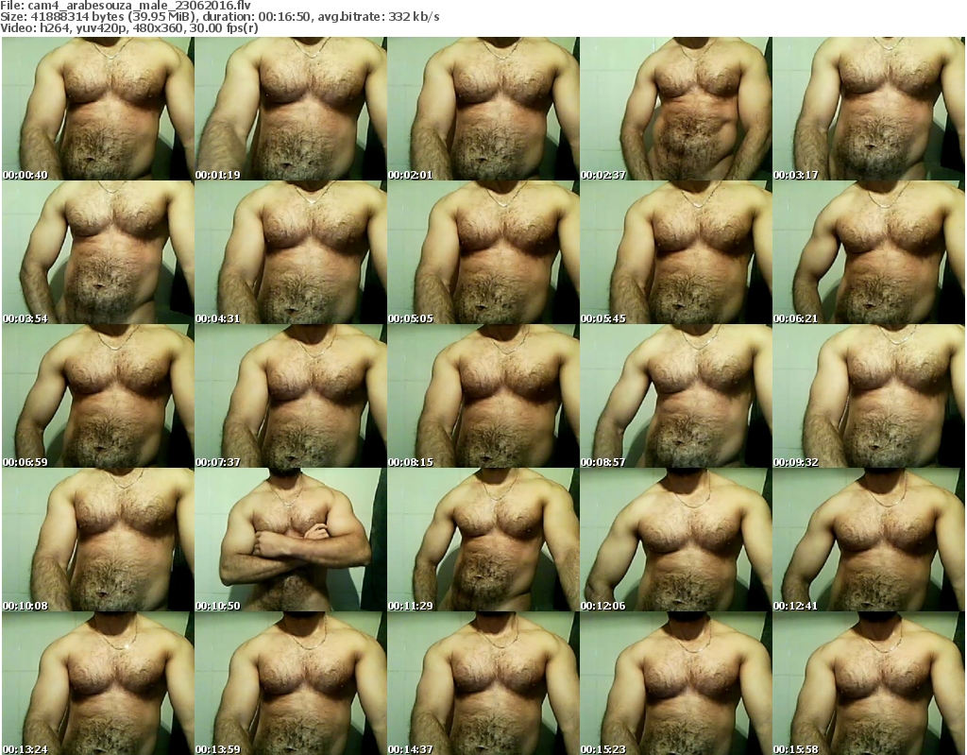Open the thumbnail stamped 00:02:01
The image size is (967, 755).
click(483, 109)
